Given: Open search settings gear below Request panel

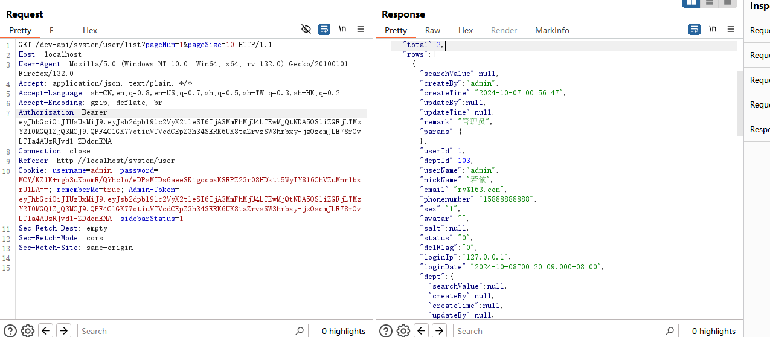Looking at the screenshot, I should click(28, 330).
